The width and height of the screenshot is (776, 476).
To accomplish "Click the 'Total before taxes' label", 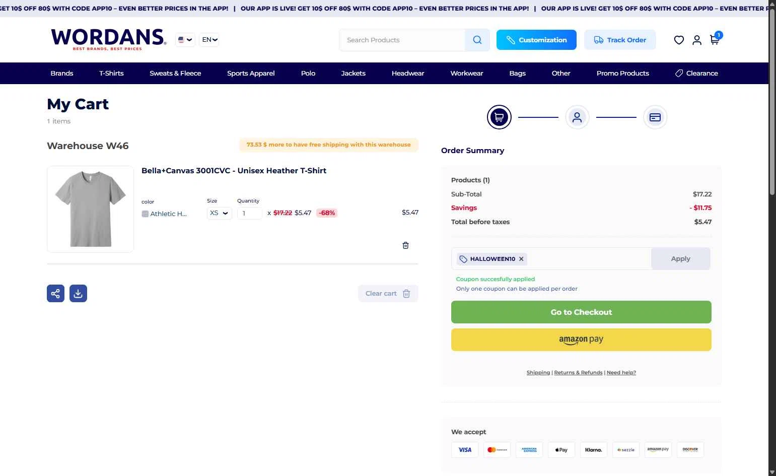I will pyautogui.click(x=480, y=222).
